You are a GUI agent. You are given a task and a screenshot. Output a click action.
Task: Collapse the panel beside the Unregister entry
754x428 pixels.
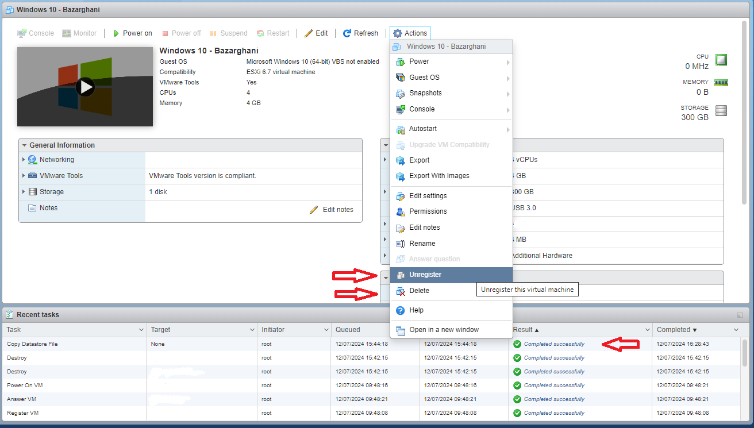click(x=386, y=278)
